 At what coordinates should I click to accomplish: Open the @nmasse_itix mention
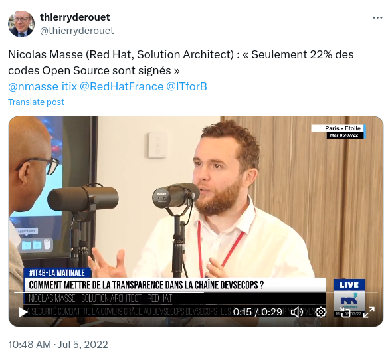(43, 86)
